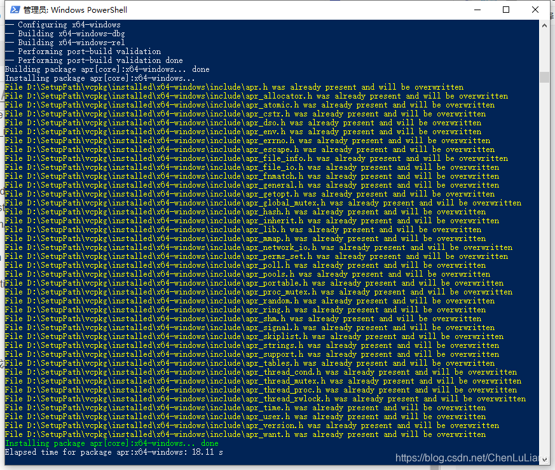Click the scrollbar up arrow
The image size is (555, 470).
pos(544,25)
